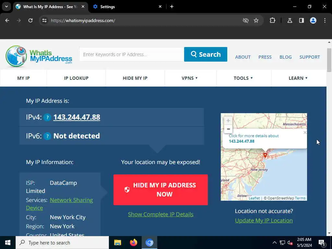The width and height of the screenshot is (332, 249).
Task: Open Chrome Labs flask icon
Action: 290,20
